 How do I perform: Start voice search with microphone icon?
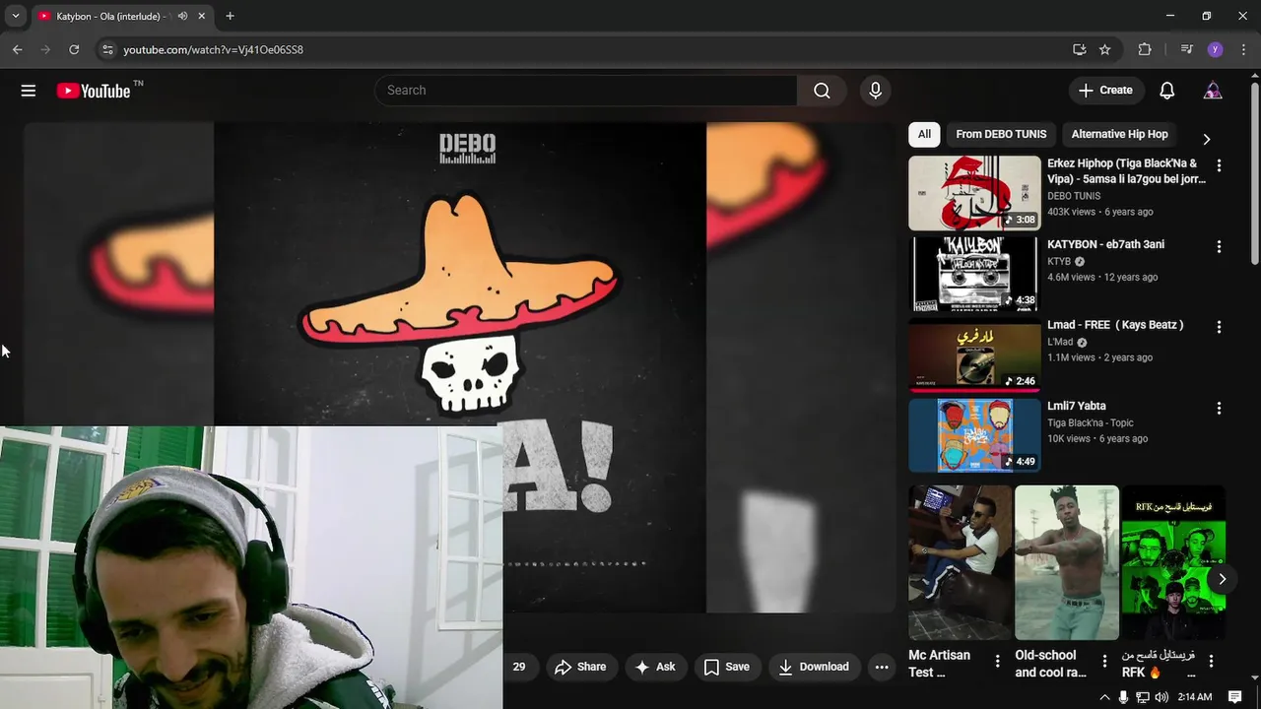[x=875, y=91]
